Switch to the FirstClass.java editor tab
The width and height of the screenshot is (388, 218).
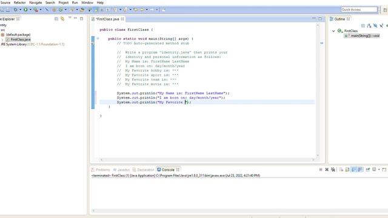click(x=107, y=19)
